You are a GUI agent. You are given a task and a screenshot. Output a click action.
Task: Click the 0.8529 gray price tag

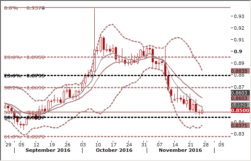(x=240, y=105)
